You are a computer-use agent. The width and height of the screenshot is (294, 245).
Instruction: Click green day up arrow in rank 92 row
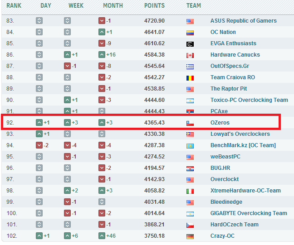(x=39, y=123)
